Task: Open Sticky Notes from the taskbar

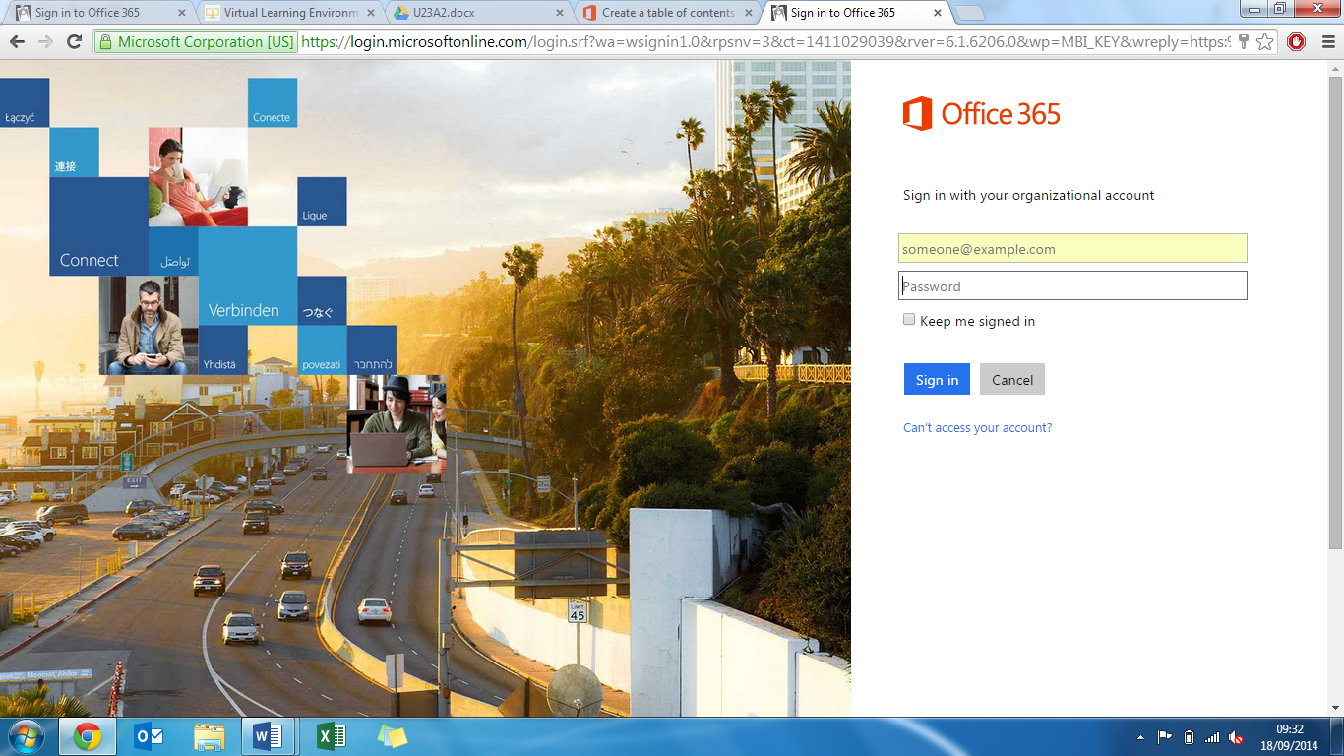Action: [x=393, y=736]
